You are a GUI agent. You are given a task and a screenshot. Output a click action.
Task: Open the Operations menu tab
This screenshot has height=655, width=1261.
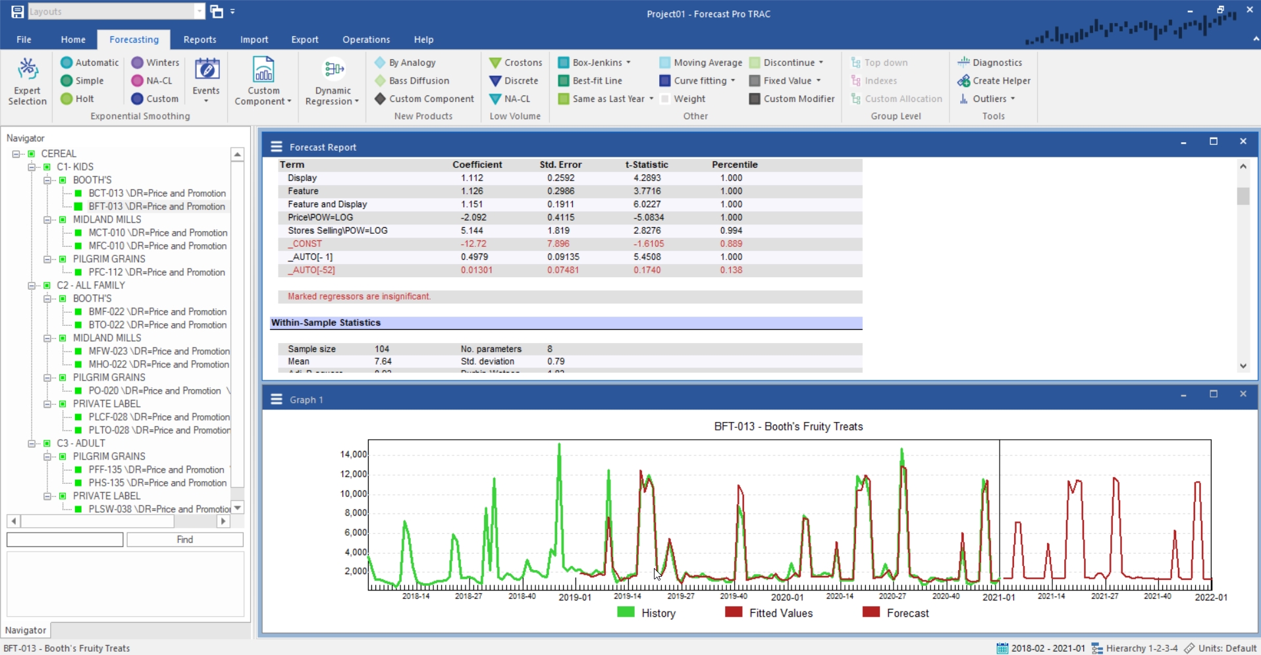365,39
